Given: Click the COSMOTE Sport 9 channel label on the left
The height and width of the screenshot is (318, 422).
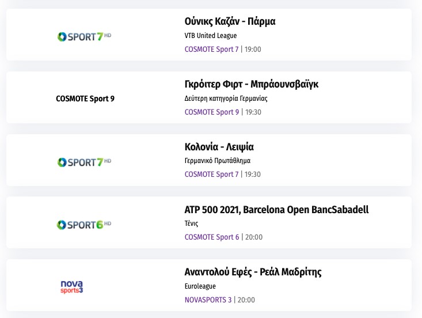Looking at the screenshot, I should 85,99.
